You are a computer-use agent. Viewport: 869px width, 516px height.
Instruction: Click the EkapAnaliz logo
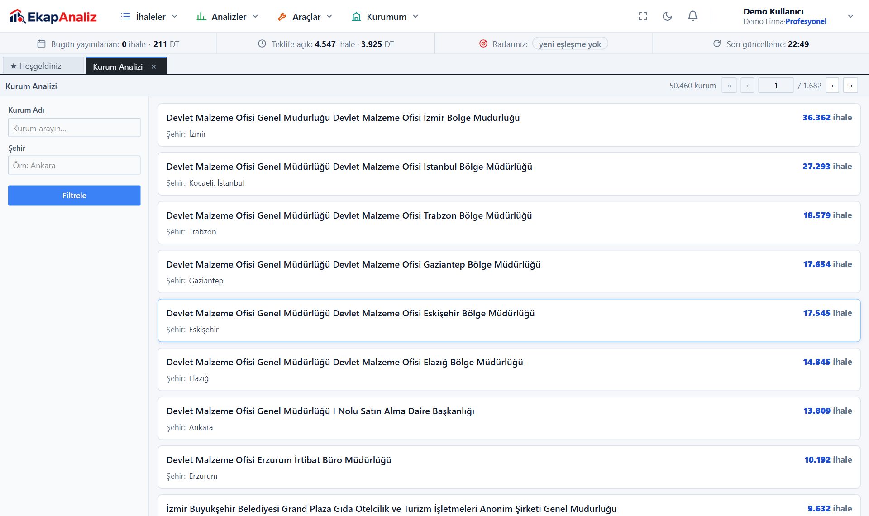(x=53, y=16)
